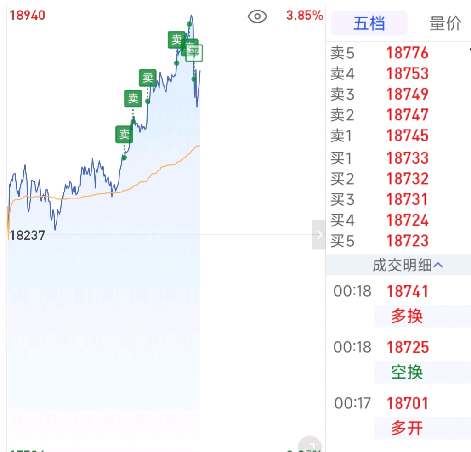Click the 3.85% percentage change label
The height and width of the screenshot is (452, 471).
[304, 16]
